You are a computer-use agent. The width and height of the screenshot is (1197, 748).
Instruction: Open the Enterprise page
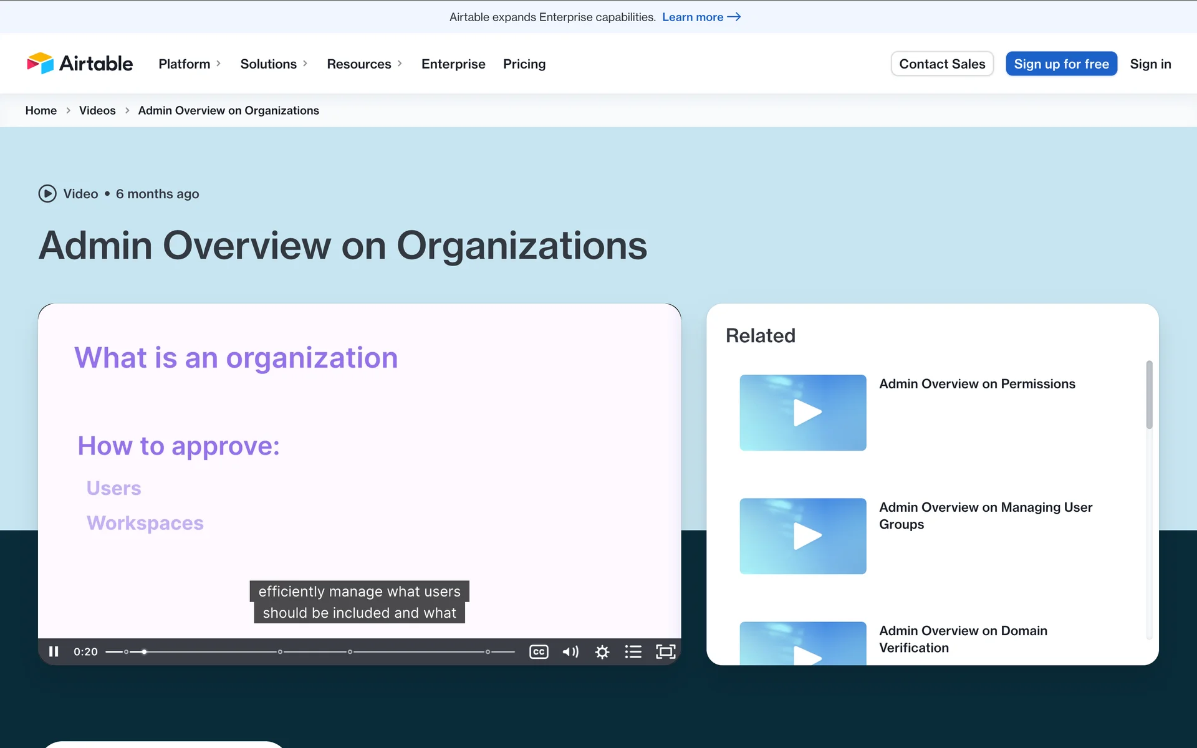(453, 64)
